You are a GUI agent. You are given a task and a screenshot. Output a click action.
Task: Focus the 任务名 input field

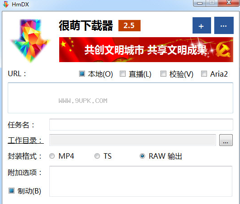coord(141,125)
